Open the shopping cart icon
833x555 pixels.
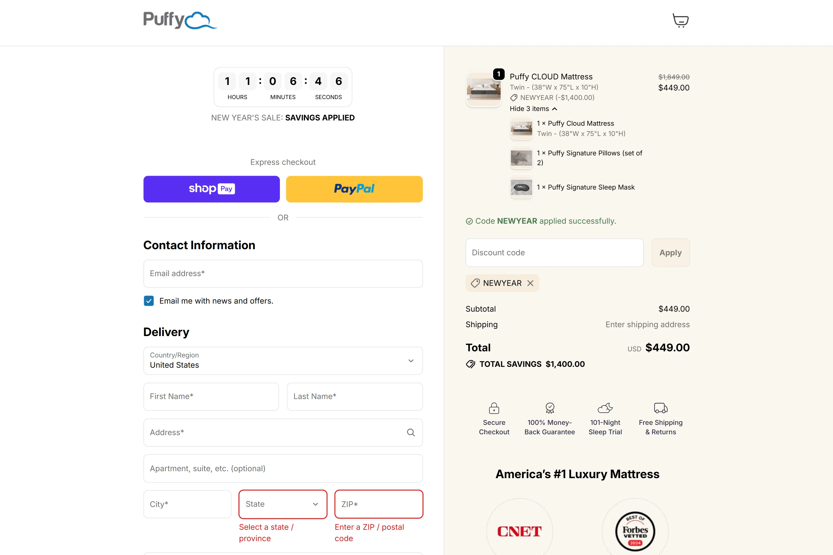(x=680, y=21)
